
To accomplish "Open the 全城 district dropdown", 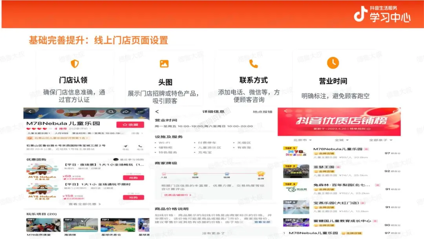I will click(342, 140).
